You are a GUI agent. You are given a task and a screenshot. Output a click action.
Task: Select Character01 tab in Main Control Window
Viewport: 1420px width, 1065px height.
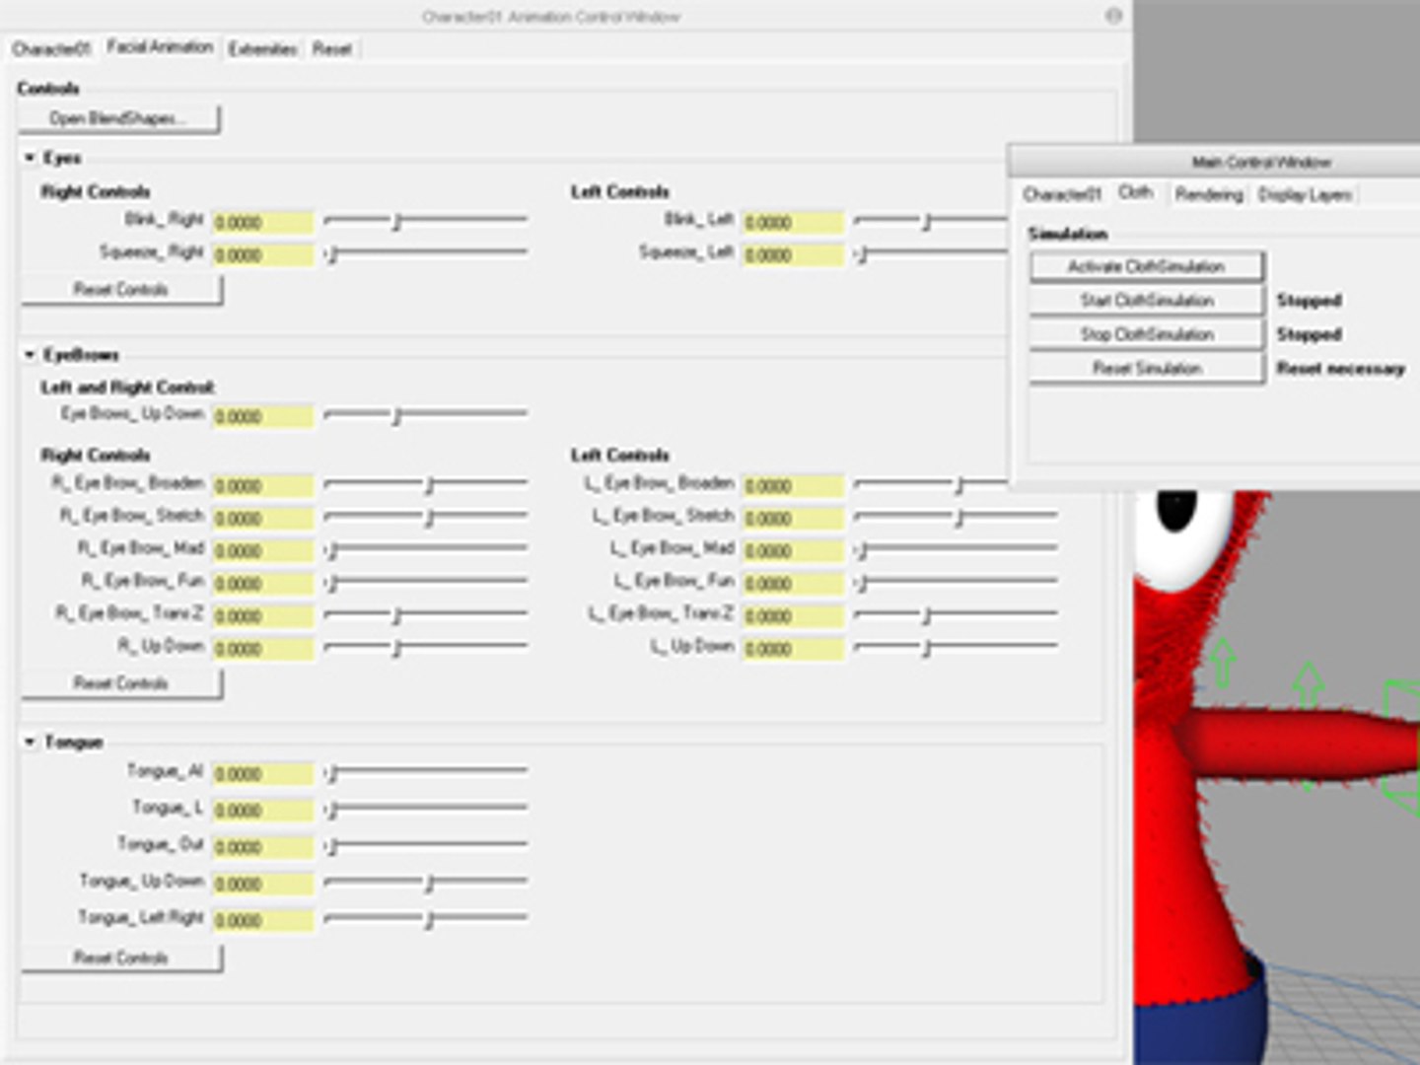(1062, 194)
